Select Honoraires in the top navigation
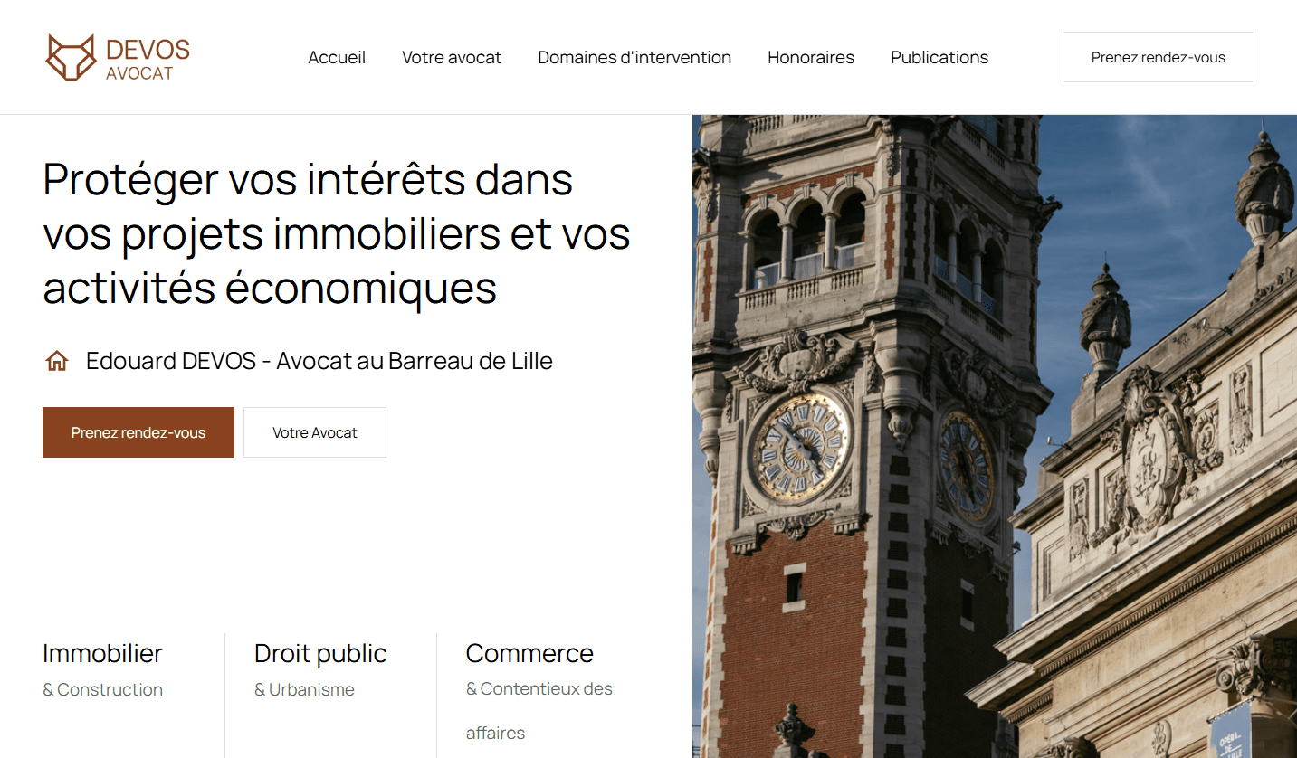Viewport: 1297px width, 758px height. click(x=811, y=57)
